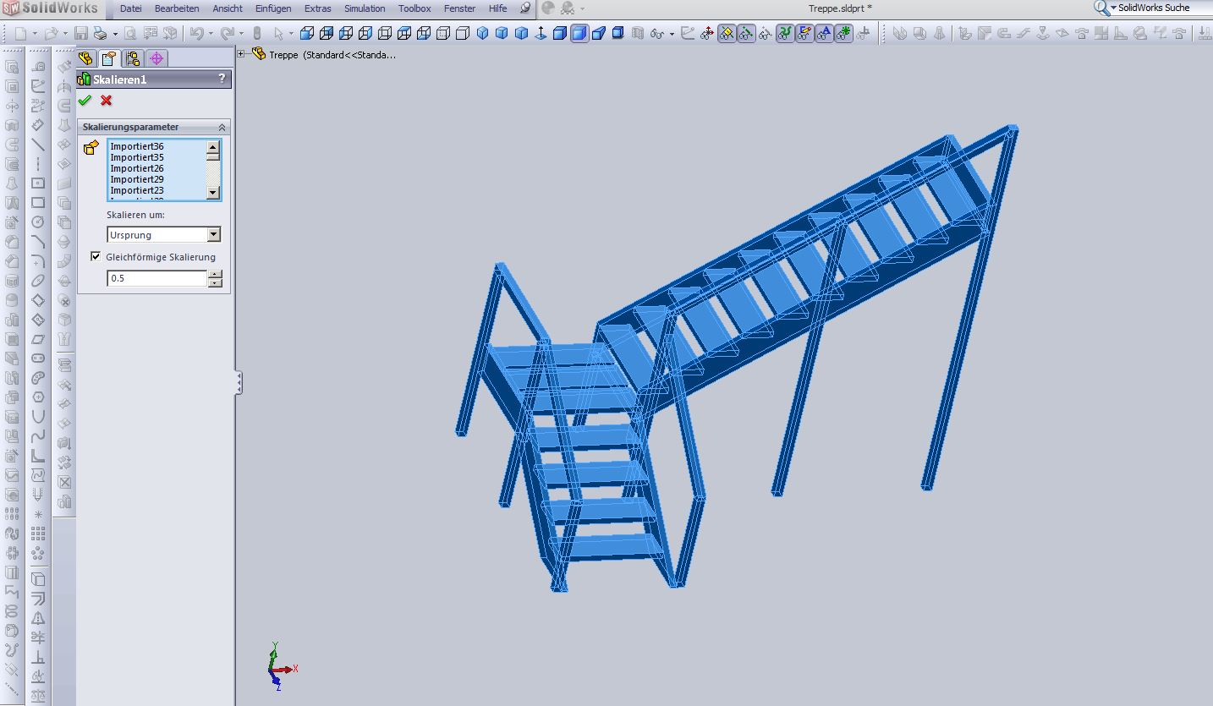Open the Bearbeiten menu

(177, 8)
